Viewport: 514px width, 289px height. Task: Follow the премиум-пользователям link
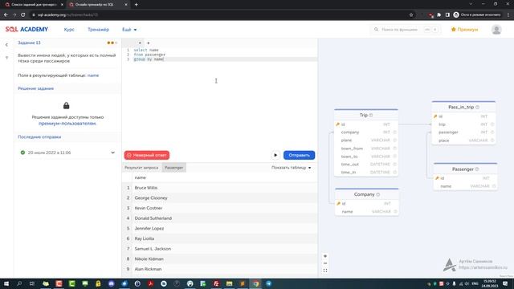click(x=67, y=124)
